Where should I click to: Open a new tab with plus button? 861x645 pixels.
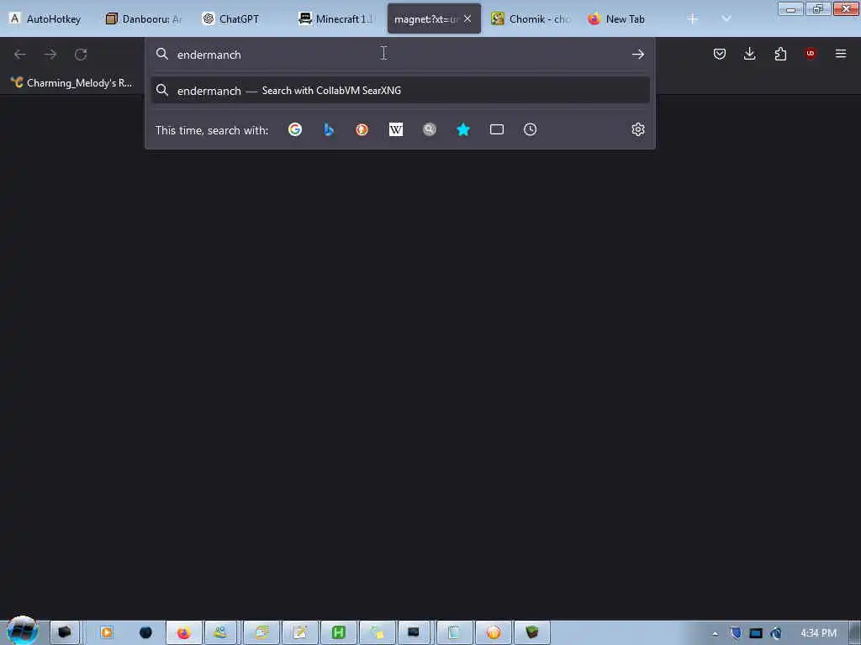692,19
